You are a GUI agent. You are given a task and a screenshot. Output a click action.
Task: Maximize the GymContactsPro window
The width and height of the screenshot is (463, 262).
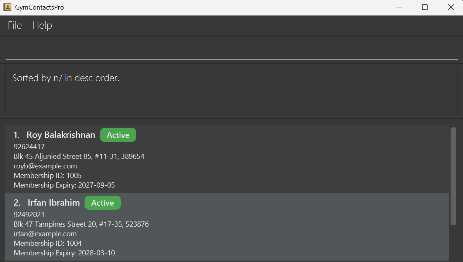point(425,7)
